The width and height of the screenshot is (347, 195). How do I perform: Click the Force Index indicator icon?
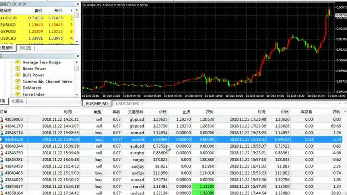(x=18, y=94)
